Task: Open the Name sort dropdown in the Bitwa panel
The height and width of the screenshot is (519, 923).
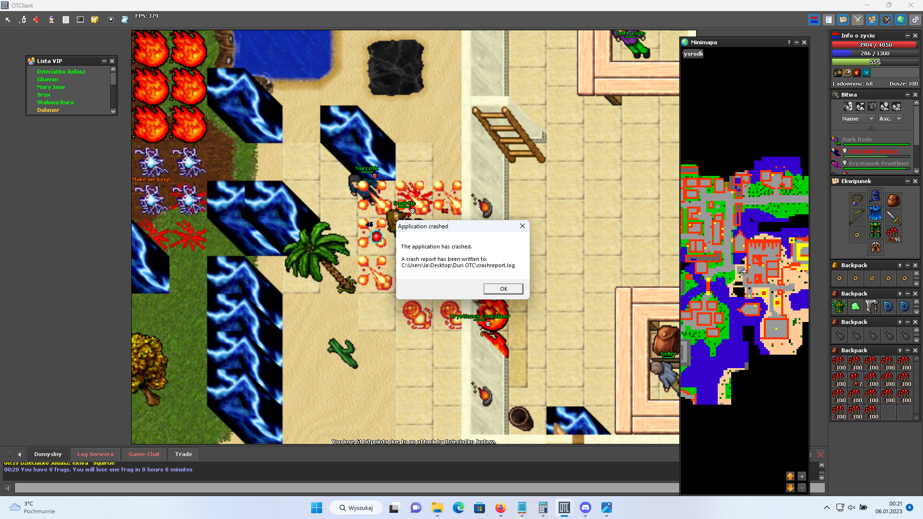Action: [858, 119]
